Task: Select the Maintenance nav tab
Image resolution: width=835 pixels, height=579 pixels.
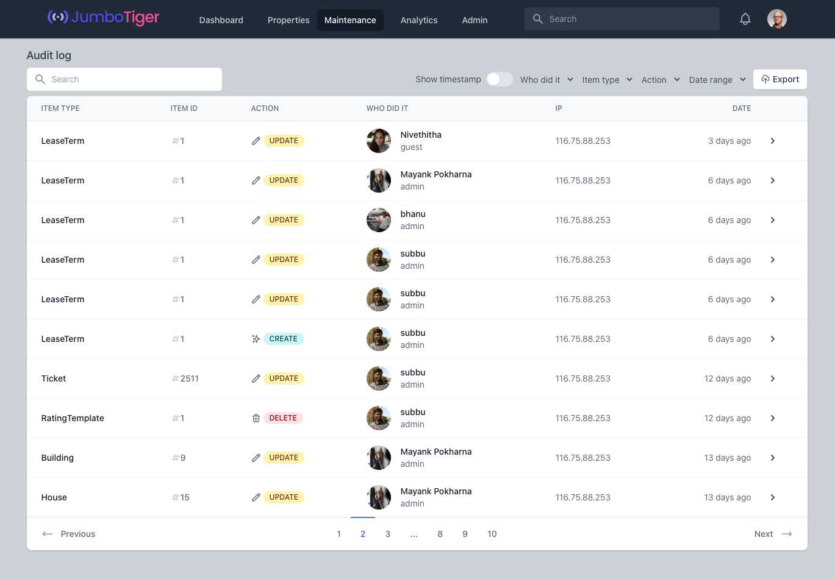Action: point(350,20)
